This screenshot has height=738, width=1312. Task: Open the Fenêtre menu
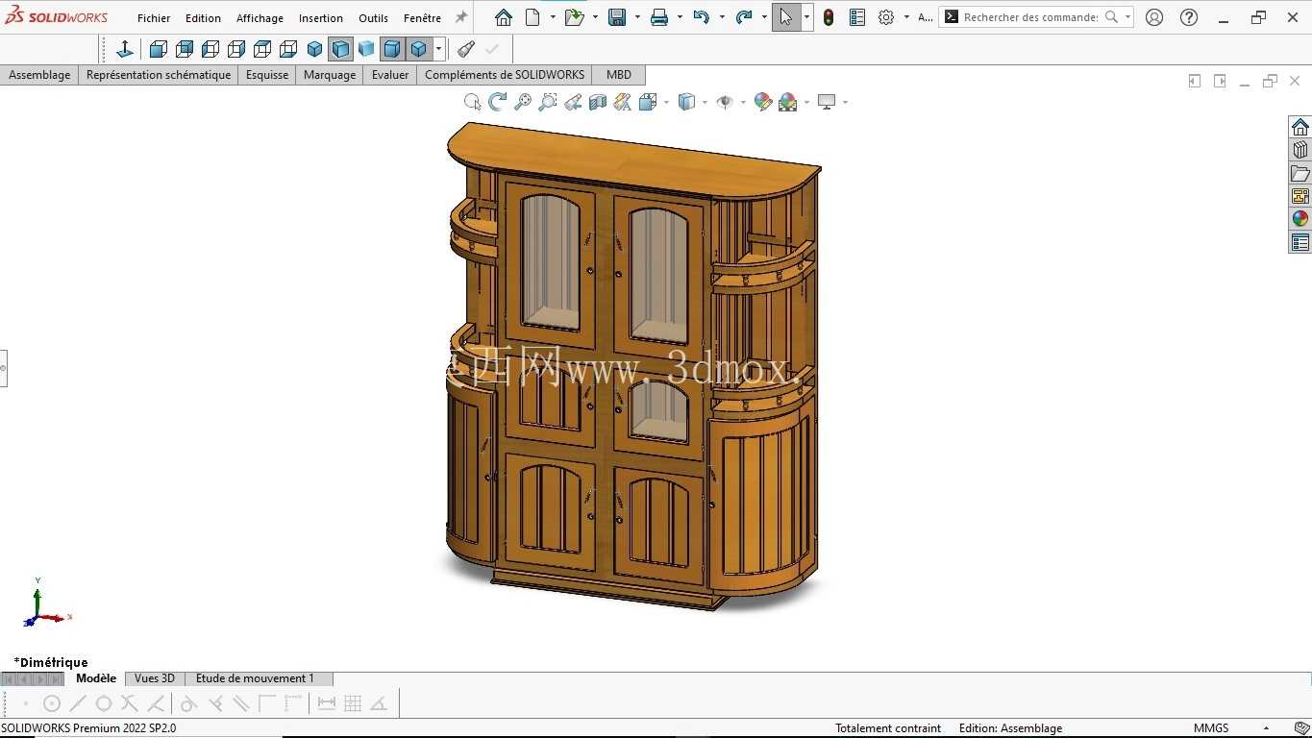point(422,18)
